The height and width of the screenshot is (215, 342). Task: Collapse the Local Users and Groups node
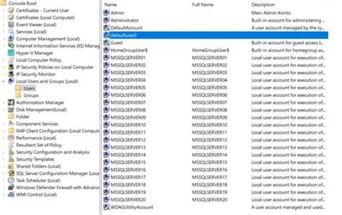point(3,81)
